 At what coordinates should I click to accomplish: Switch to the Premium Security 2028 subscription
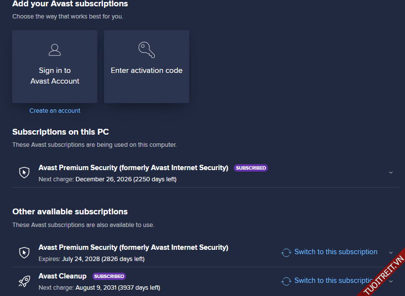335,252
